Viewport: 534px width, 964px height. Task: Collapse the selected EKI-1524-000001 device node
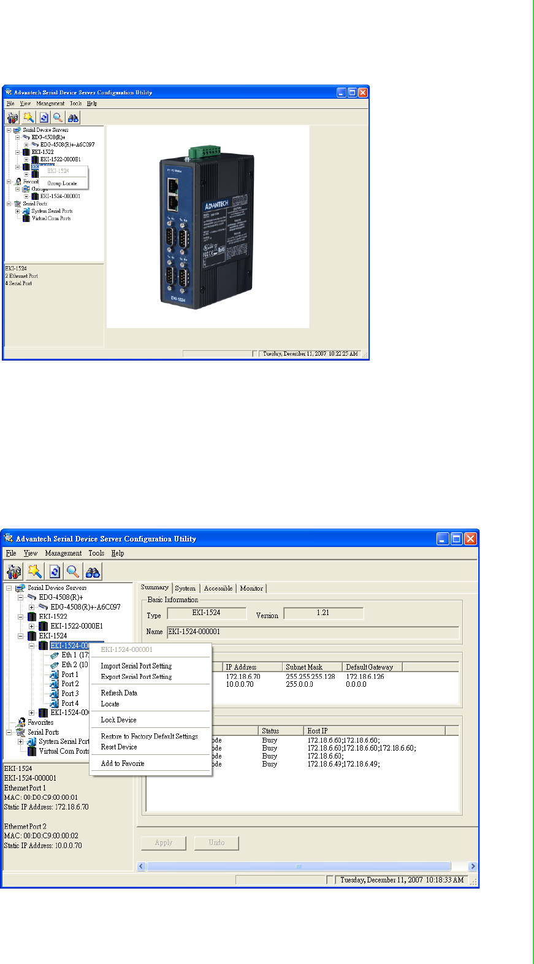32,646
